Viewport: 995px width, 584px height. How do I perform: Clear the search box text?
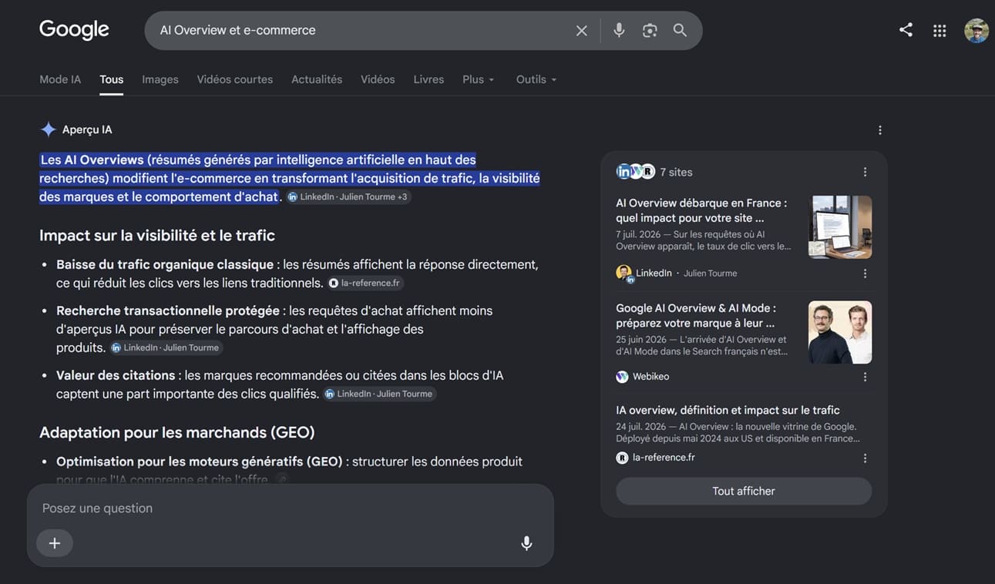tap(582, 30)
